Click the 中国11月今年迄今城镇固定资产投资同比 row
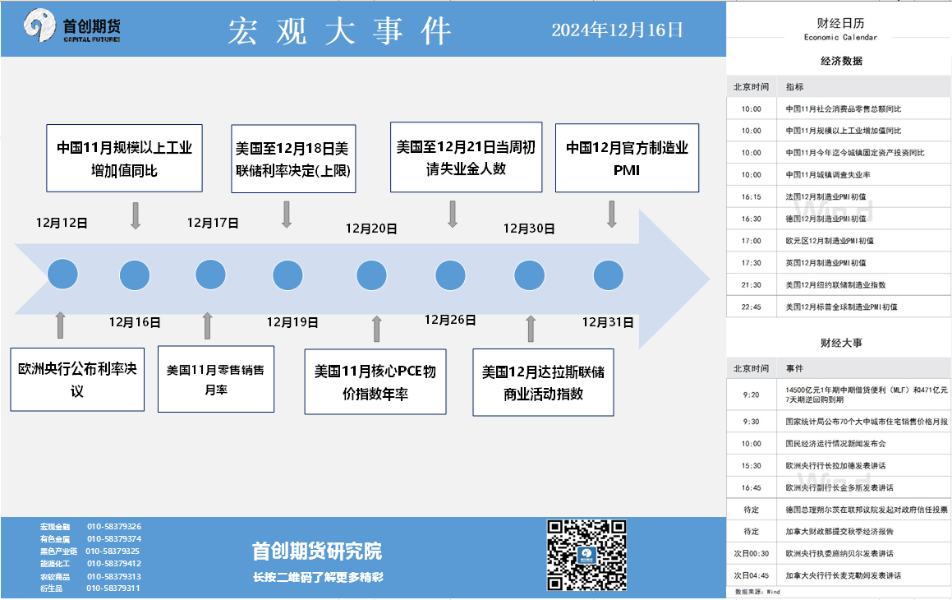Image resolution: width=952 pixels, height=600 pixels. 839,152
